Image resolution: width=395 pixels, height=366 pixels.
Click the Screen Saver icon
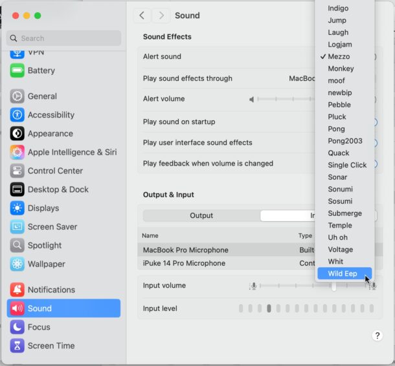[17, 227]
